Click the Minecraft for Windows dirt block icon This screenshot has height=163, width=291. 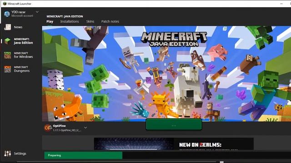tap(8, 55)
